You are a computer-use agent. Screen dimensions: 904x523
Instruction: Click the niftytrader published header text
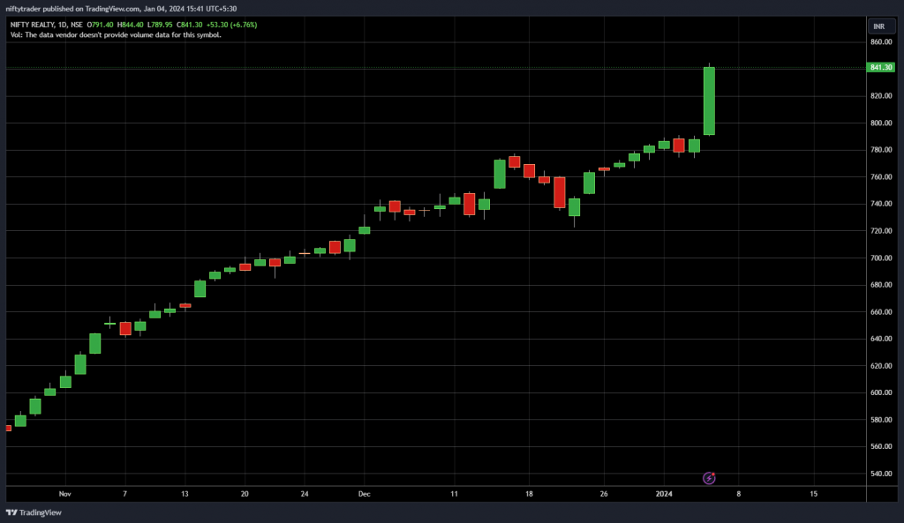pos(121,9)
